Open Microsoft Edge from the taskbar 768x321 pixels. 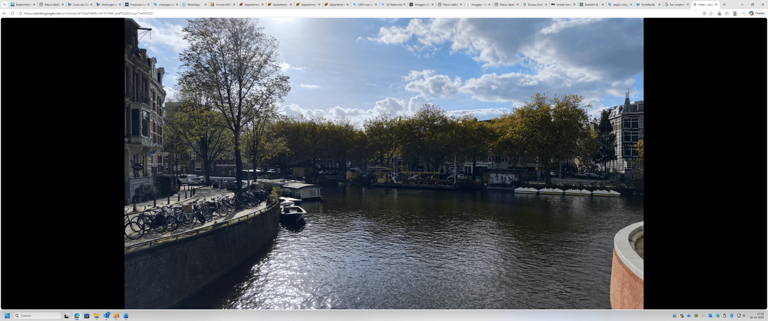pos(77,316)
